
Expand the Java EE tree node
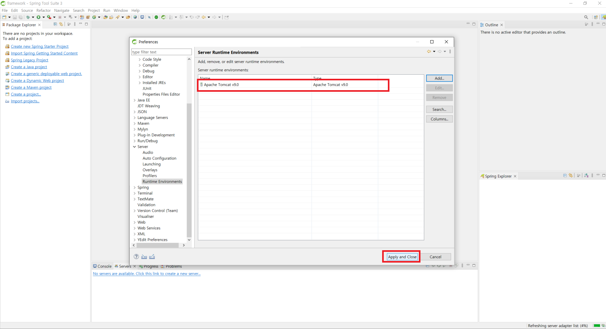point(135,100)
